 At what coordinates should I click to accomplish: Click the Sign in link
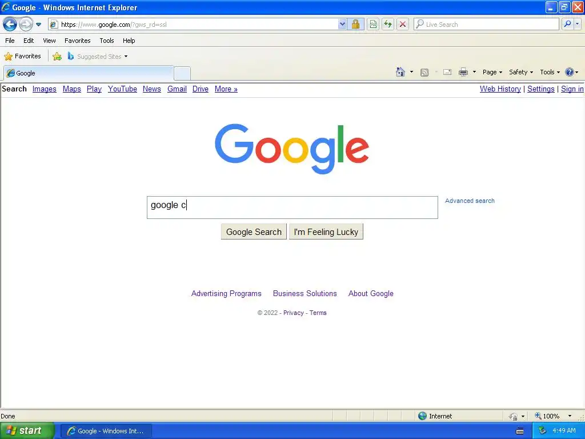[572, 89]
